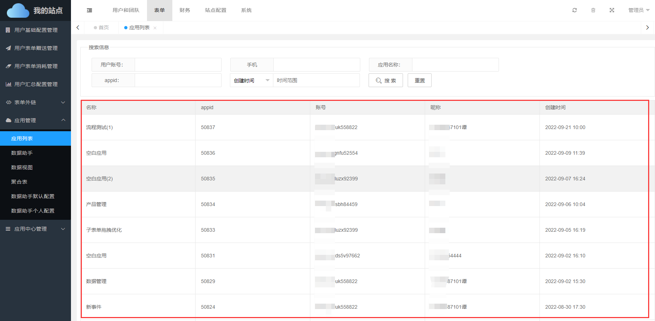Click the cloud logo of 我的站点
Viewport: 655px width, 321px height.
click(x=18, y=10)
